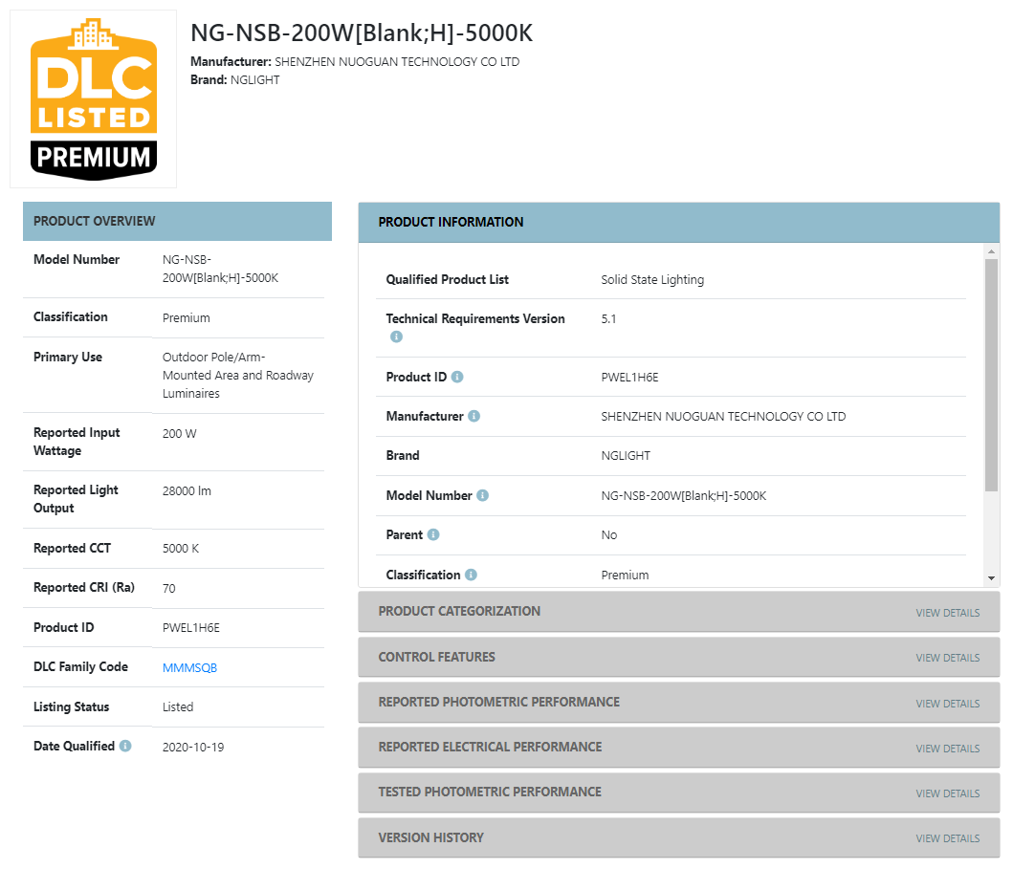The image size is (1013, 869).
Task: Click info icon next to Manufacturer in Product Information
Action: click(x=473, y=416)
